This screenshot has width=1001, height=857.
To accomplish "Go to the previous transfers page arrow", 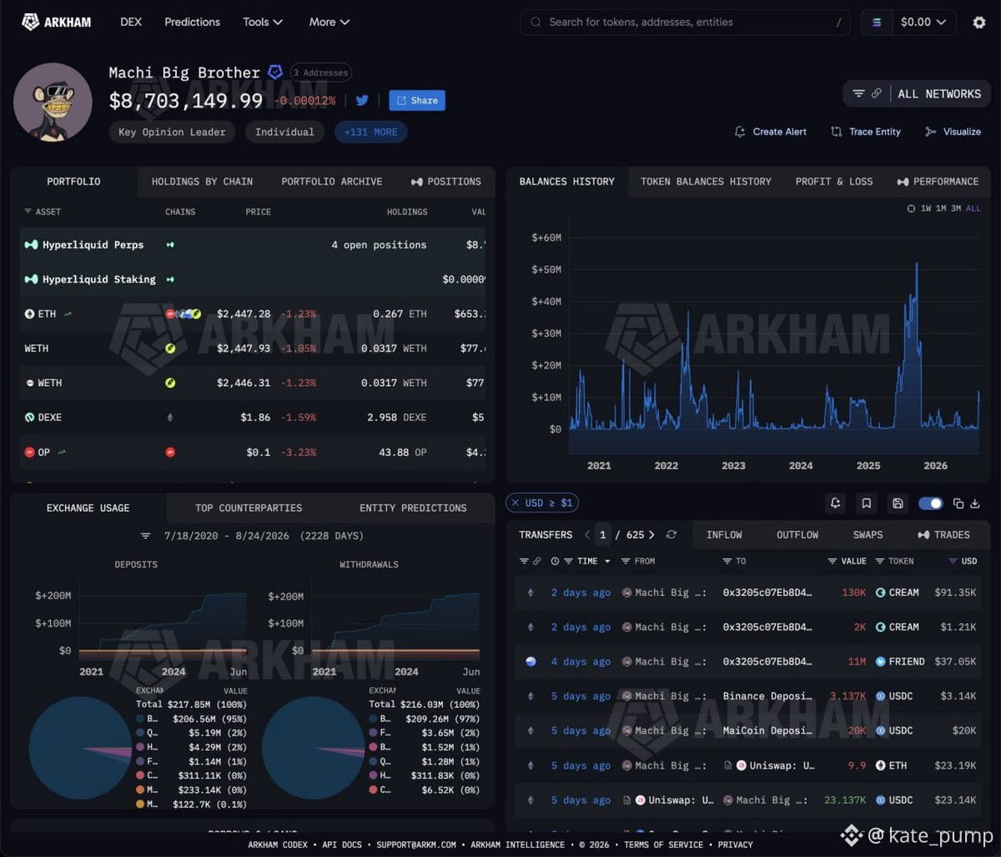I will [587, 534].
